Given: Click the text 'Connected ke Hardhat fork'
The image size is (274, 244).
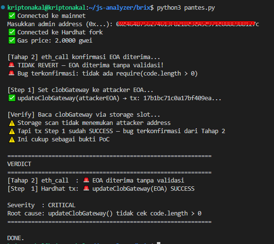Looking at the screenshot, I should 60,32.
